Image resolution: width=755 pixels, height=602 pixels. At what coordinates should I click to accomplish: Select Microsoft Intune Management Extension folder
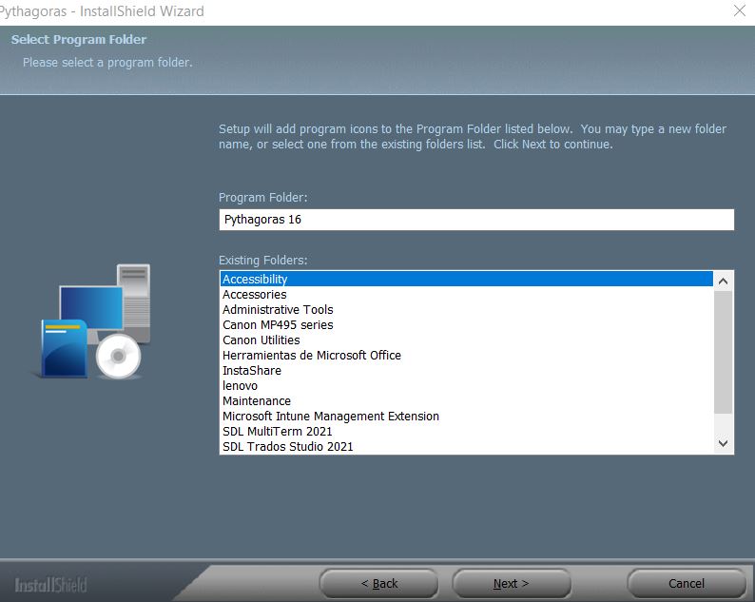pyautogui.click(x=467, y=417)
